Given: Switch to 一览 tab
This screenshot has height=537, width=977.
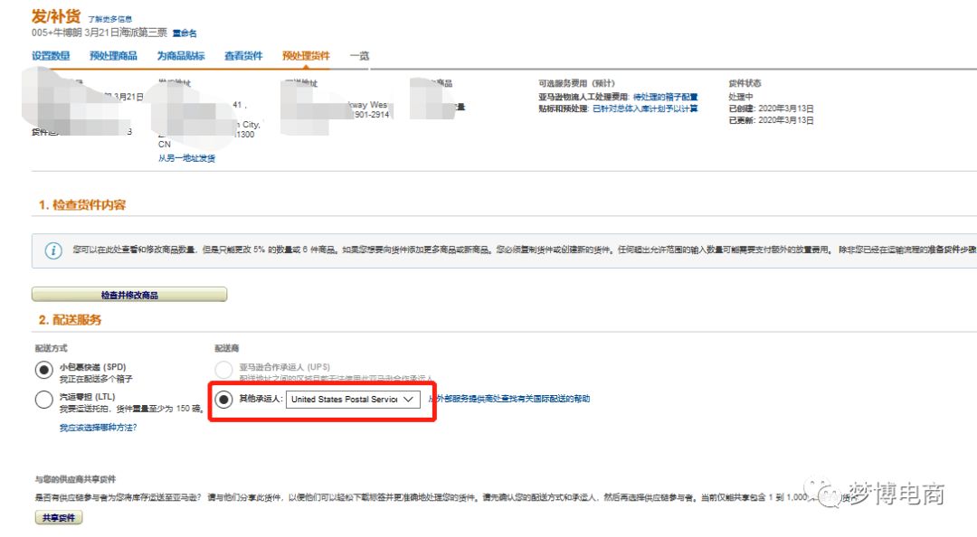Looking at the screenshot, I should (x=359, y=55).
